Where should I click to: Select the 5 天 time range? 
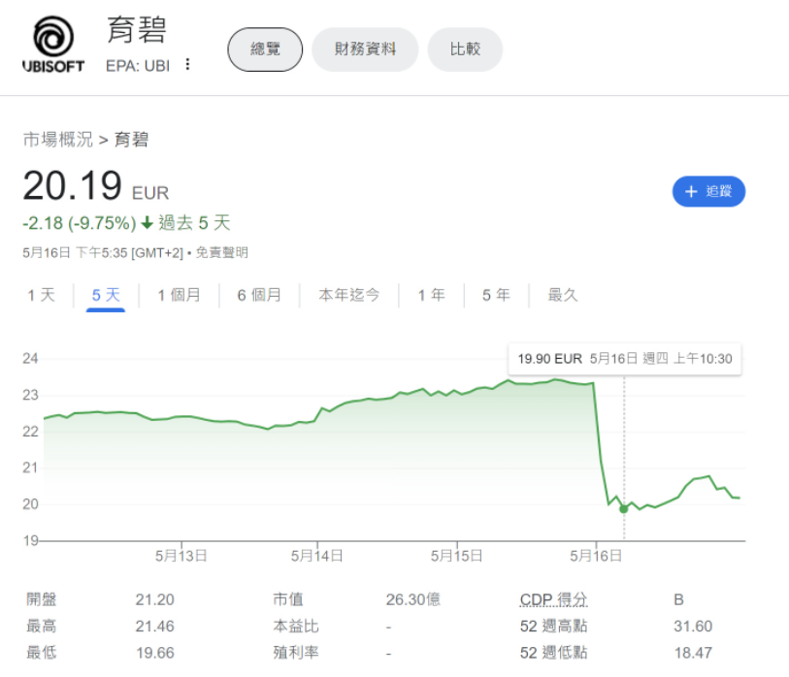106,295
